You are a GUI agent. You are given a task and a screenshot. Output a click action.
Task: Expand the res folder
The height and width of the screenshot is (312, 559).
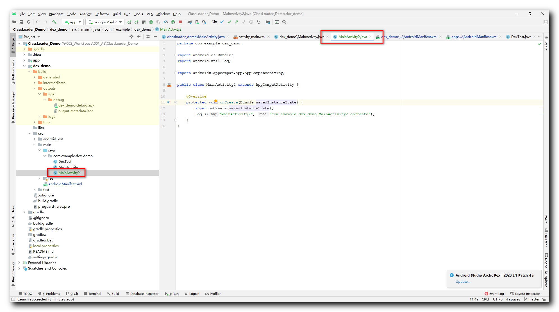click(x=39, y=178)
